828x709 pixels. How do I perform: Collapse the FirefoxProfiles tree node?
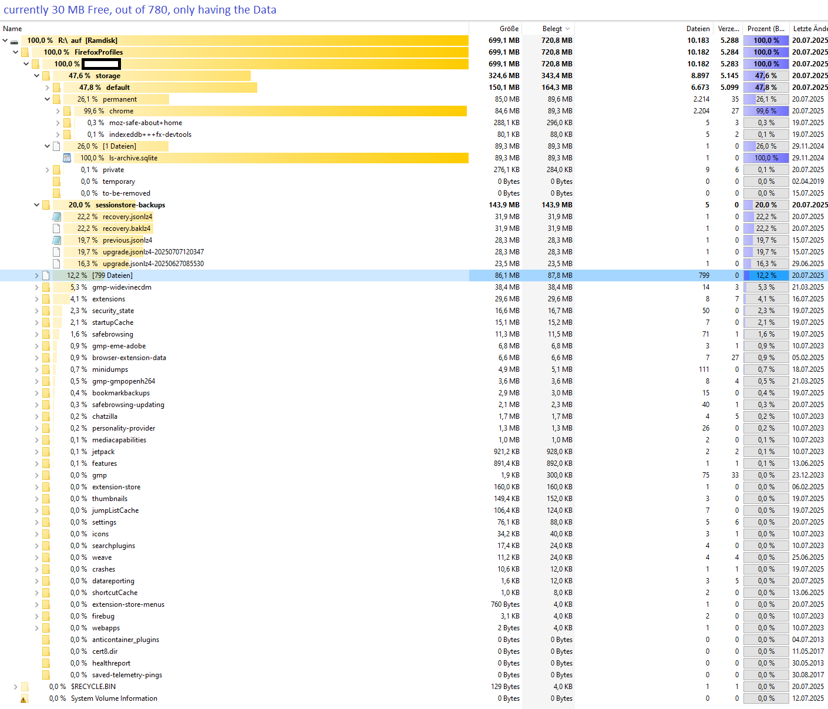(16, 52)
